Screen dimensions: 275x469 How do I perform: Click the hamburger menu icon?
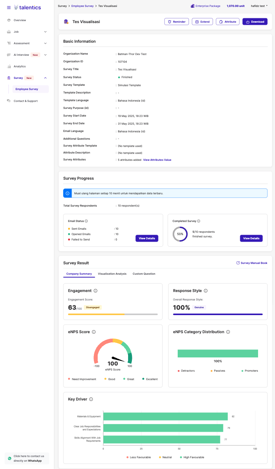9,7
